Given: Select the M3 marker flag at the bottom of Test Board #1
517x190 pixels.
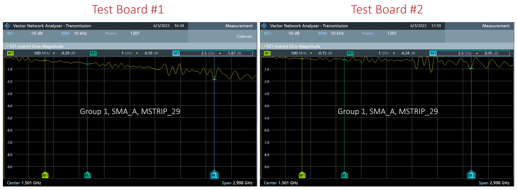Looking at the screenshot, I should 214,175.
